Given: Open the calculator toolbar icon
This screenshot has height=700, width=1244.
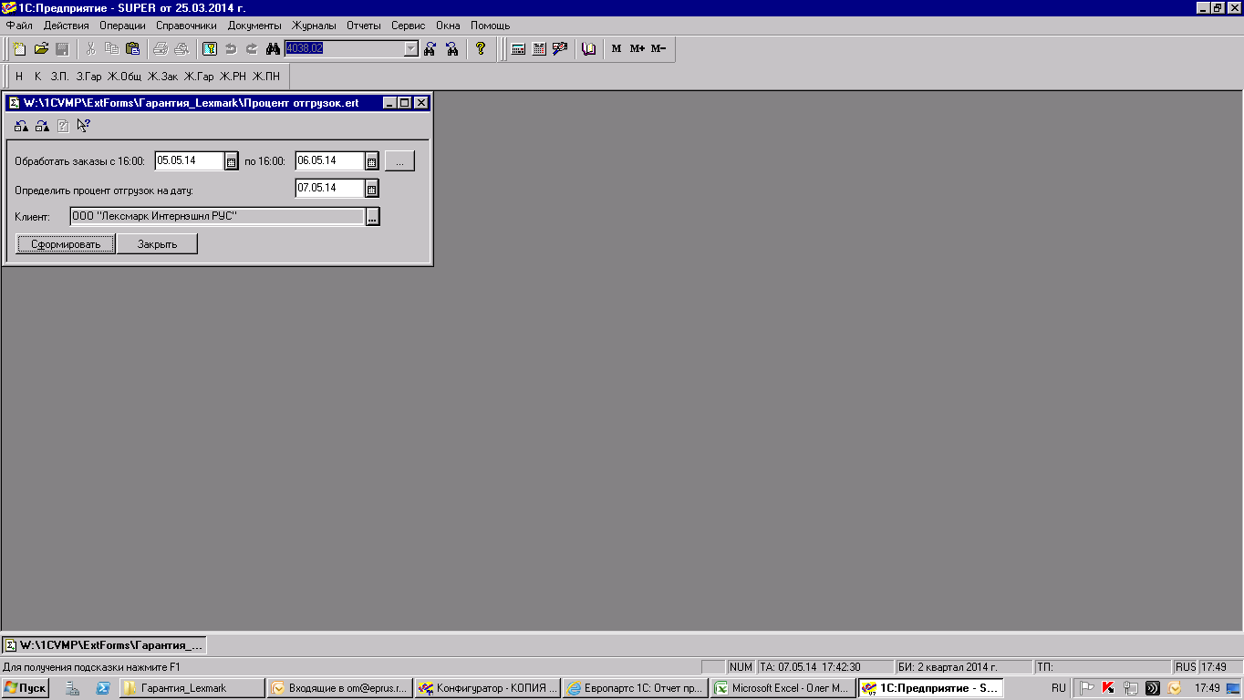Looking at the screenshot, I should [x=518, y=49].
